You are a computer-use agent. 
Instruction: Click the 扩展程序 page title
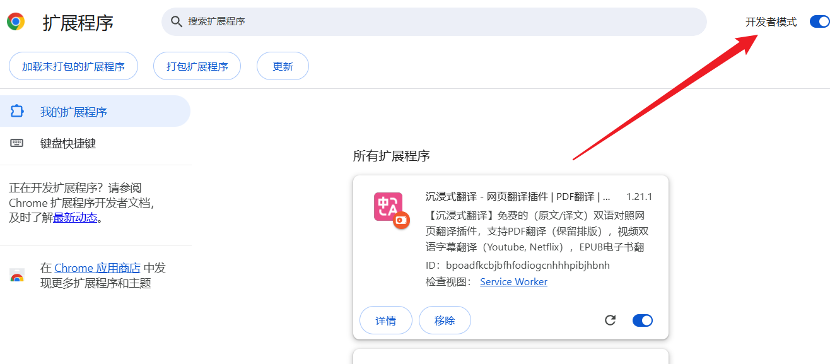coord(78,23)
